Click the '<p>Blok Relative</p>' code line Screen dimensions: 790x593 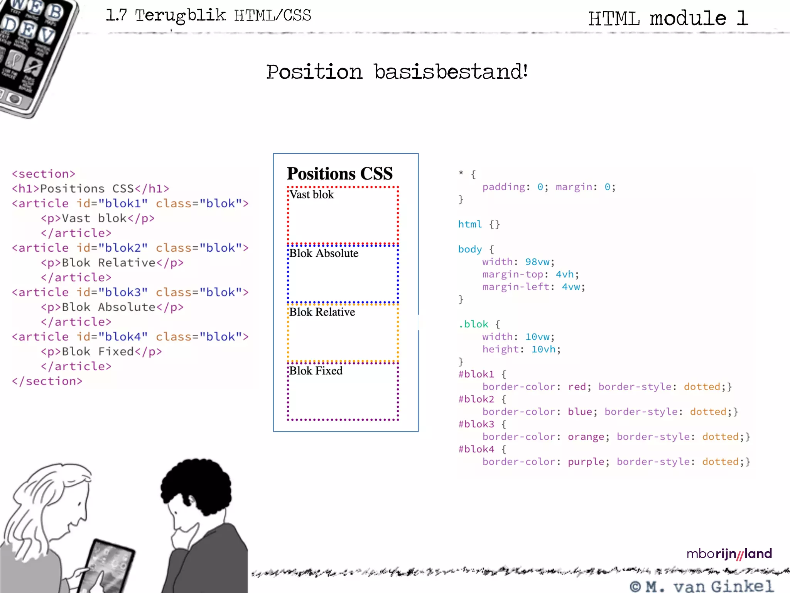click(x=112, y=263)
